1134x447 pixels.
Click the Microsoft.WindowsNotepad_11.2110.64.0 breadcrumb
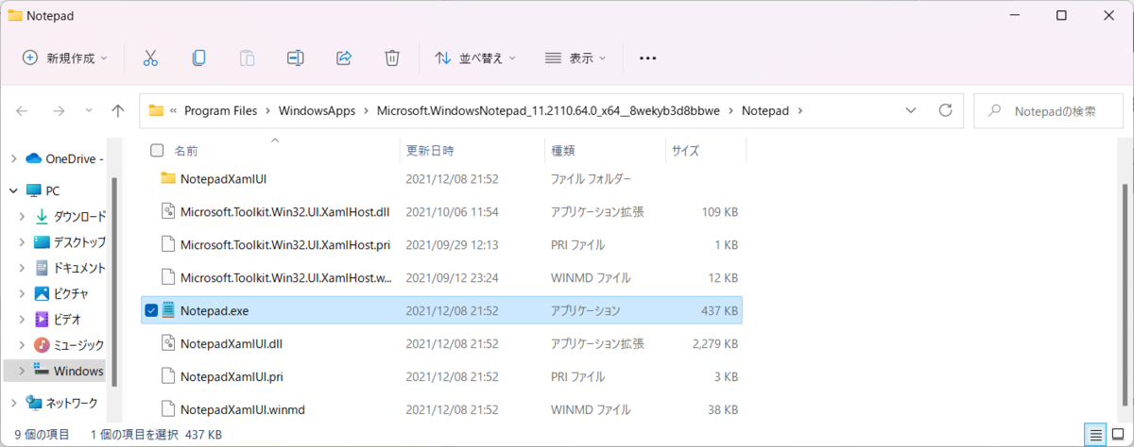[x=548, y=110]
